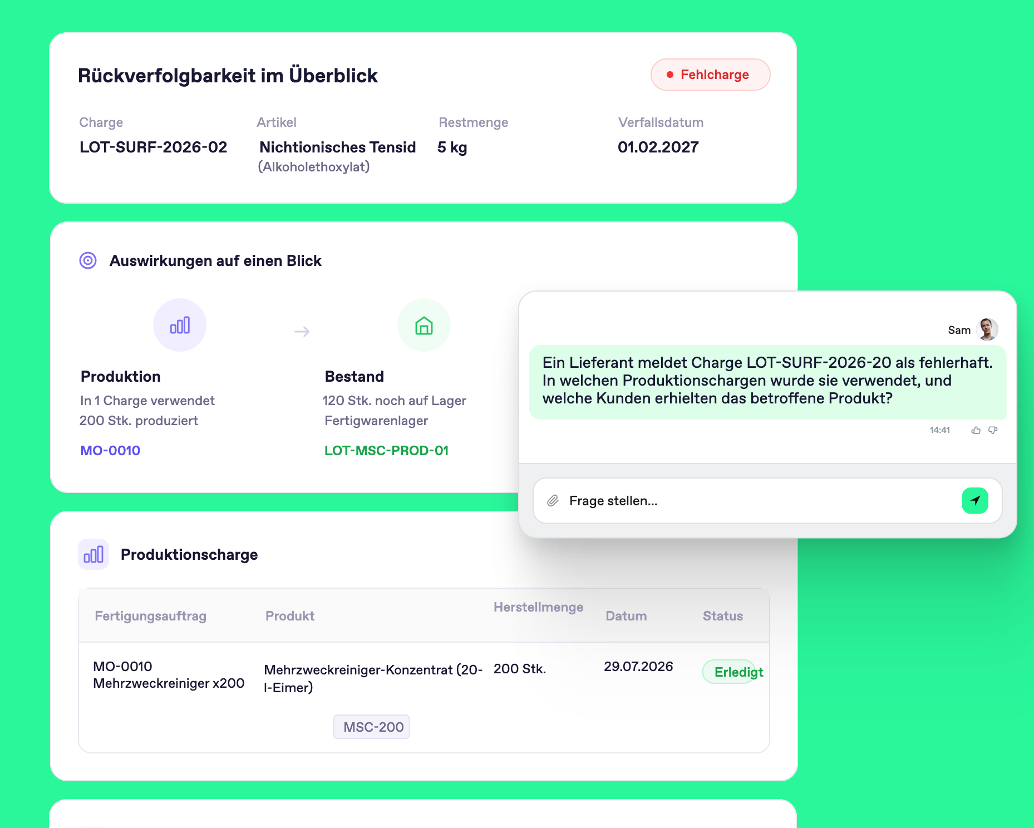Click the 14:41 message timestamp
Image resolution: width=1034 pixels, height=828 pixels.
pos(939,430)
